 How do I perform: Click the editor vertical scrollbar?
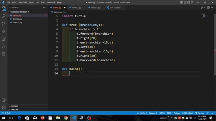[215, 44]
